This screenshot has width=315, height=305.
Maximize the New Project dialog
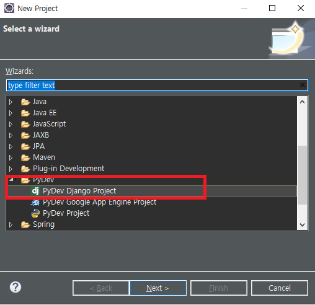(x=272, y=8)
